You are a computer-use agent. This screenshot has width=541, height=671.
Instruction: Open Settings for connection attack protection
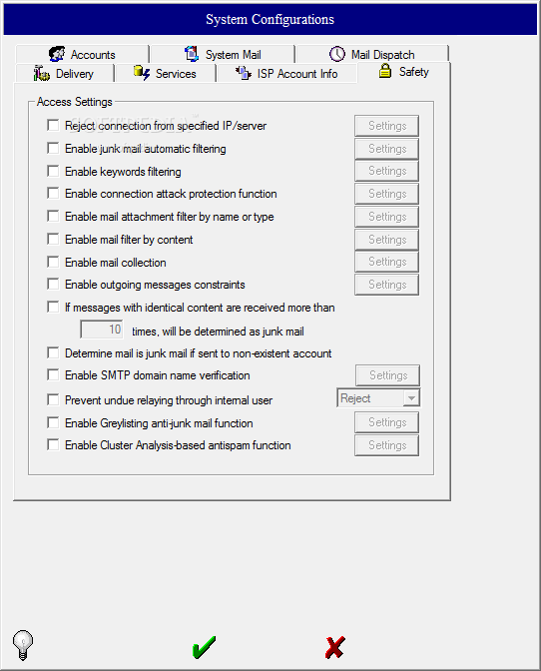coord(387,194)
